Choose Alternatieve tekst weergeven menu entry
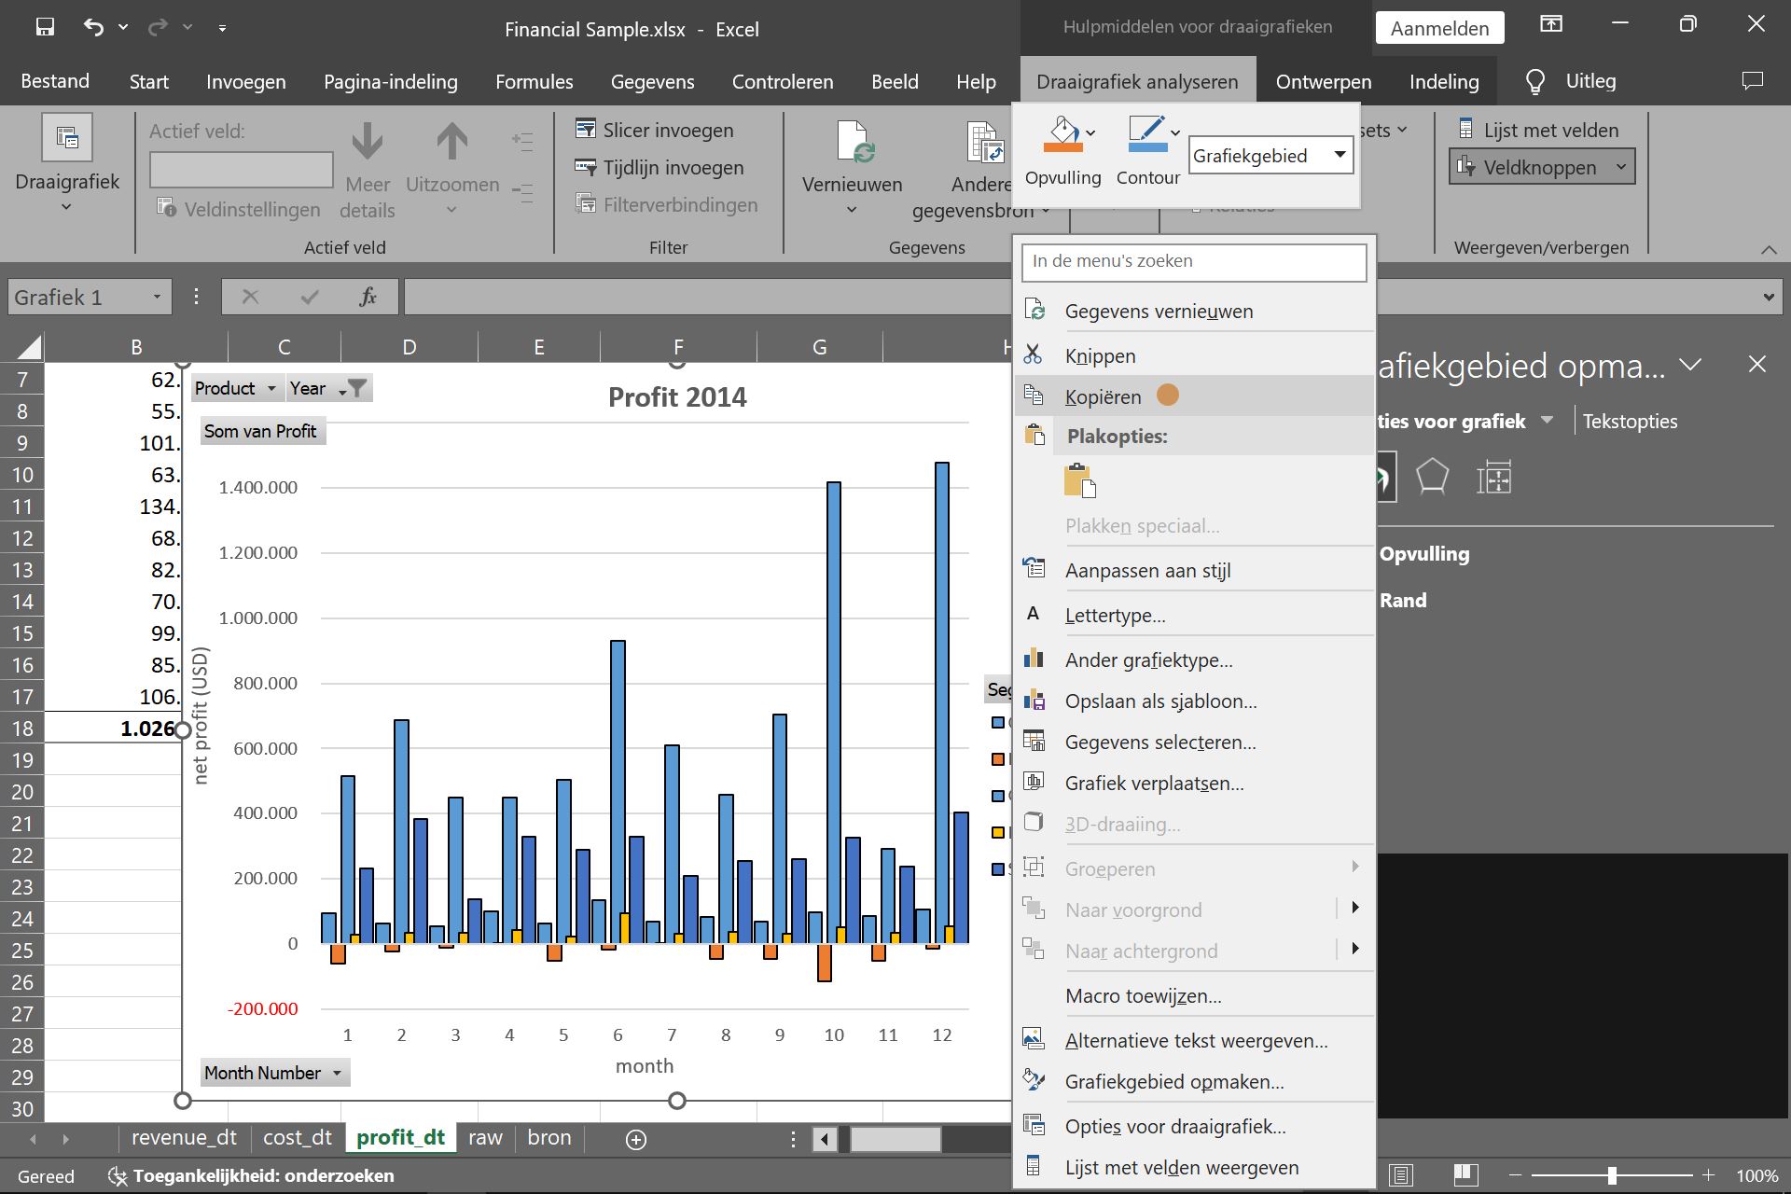The height and width of the screenshot is (1194, 1791). click(x=1194, y=1040)
